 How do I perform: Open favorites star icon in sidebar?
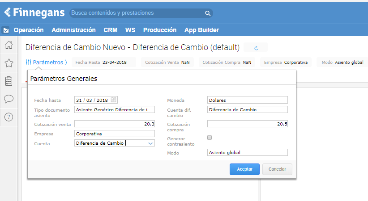9,63
